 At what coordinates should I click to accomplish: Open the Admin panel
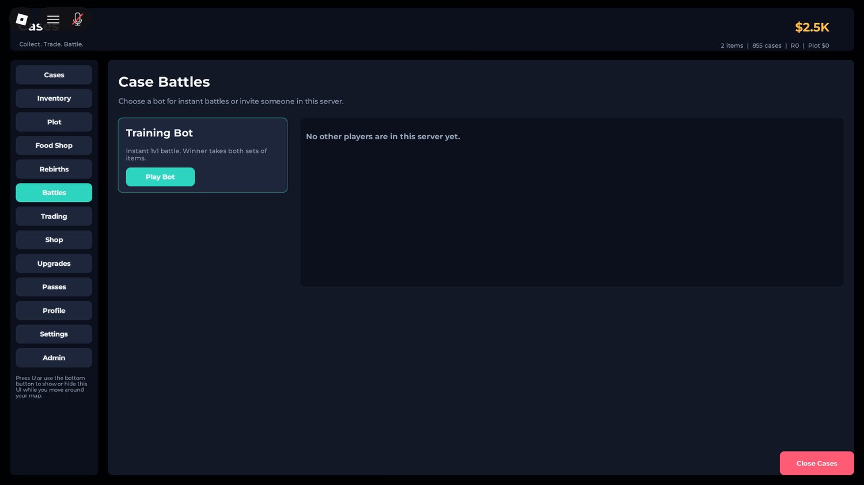pos(54,358)
